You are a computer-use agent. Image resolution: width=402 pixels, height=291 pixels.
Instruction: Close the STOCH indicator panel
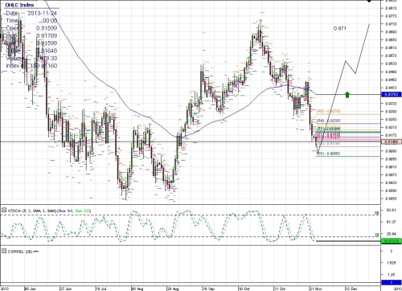click(x=4, y=211)
